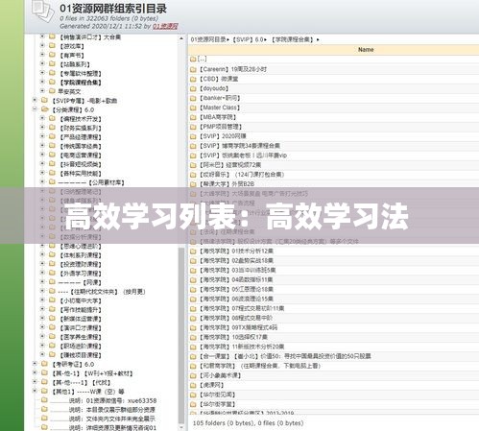The image size is (479, 431).
Task: Click 【海悦学院】02趋势实战18集 row
Action: pyautogui.click(x=333, y=261)
